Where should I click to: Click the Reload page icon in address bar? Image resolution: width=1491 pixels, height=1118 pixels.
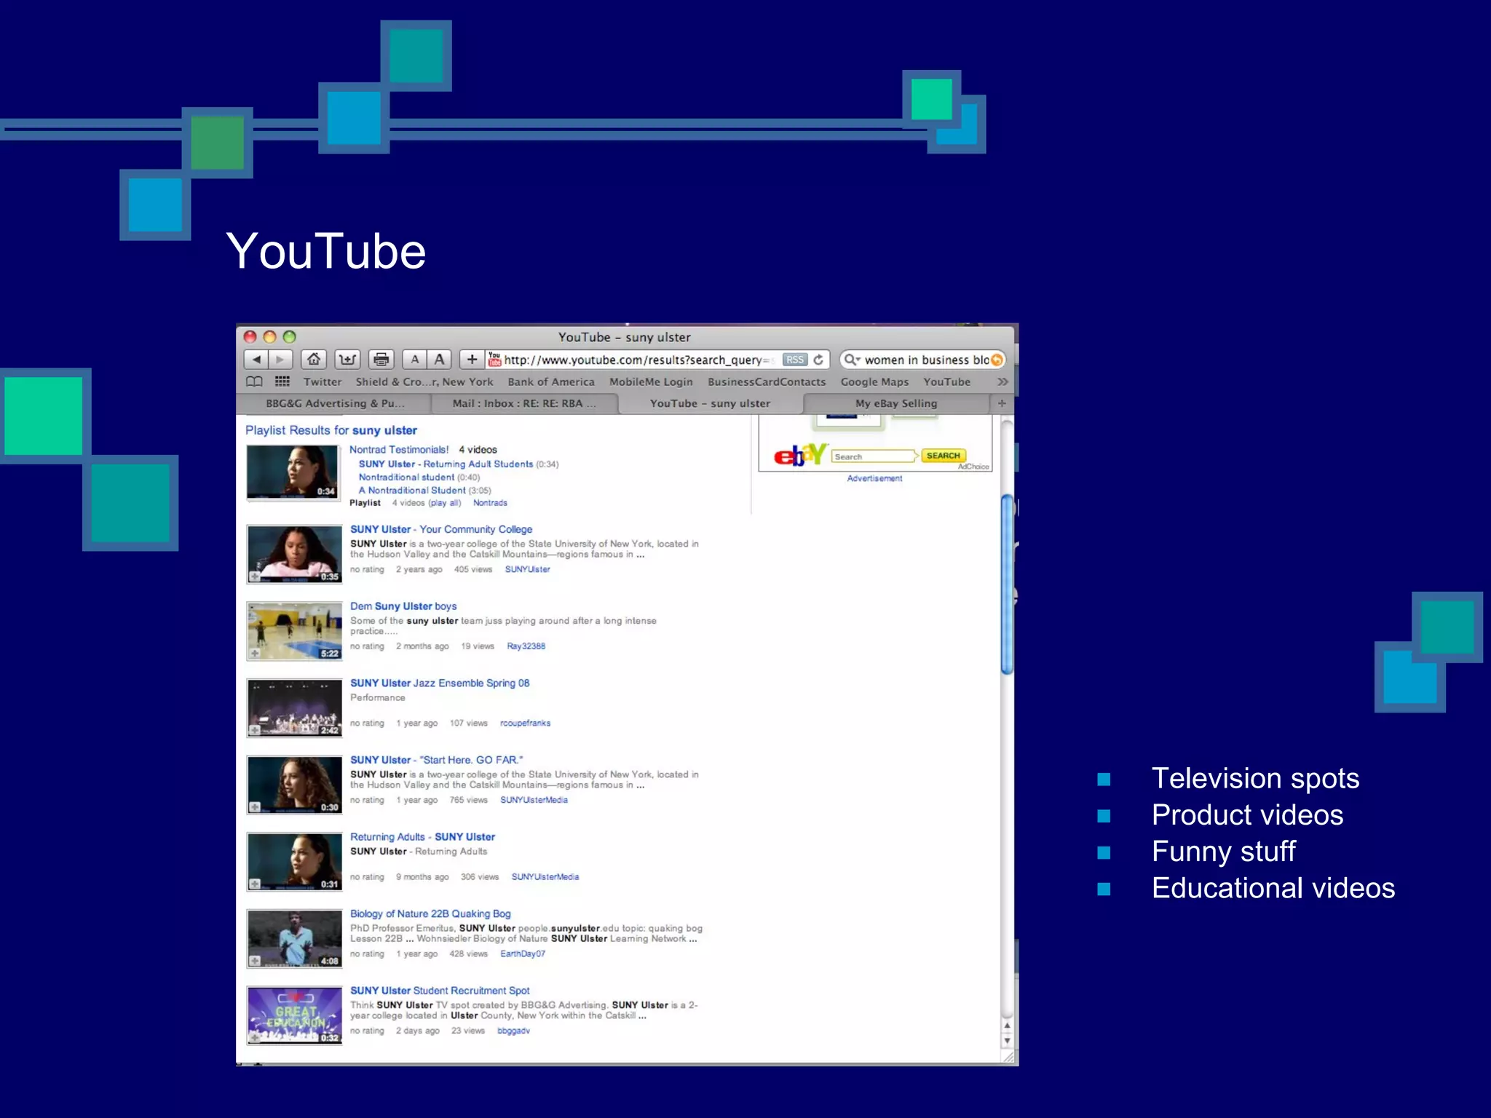pos(818,360)
